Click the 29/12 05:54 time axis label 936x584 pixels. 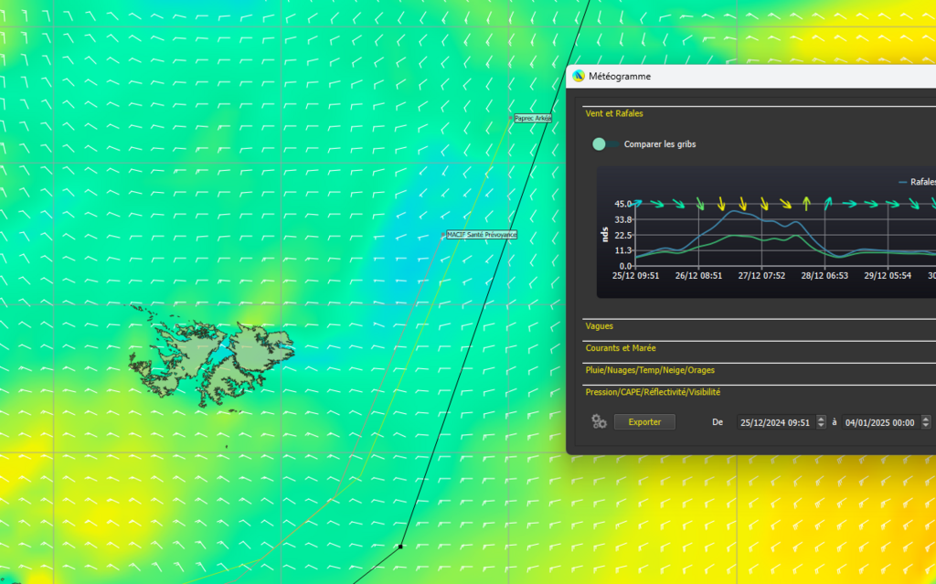888,276
